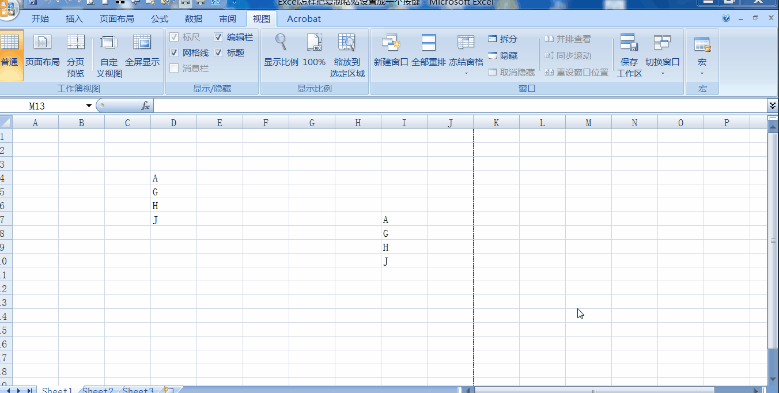This screenshot has width=779, height=393.
Task: Switch to the 审阅 ribbon tab
Action: 228,18
